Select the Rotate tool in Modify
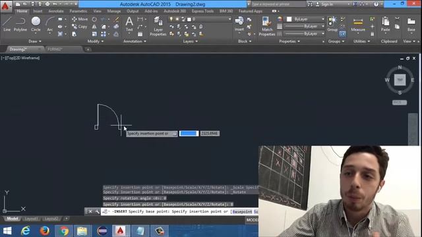This screenshot has width=422, height=237. tap(94, 19)
